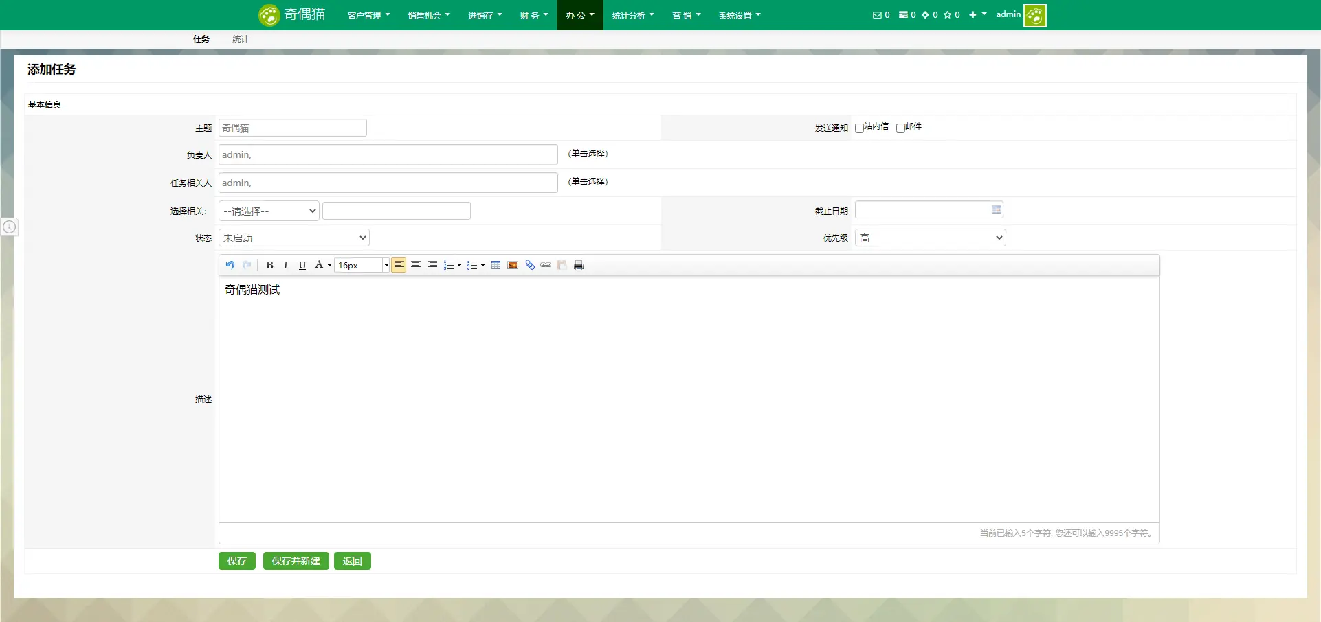Screen dimensions: 1321x622
Task: Click 单击选择 next to 负责人
Action: click(x=588, y=154)
